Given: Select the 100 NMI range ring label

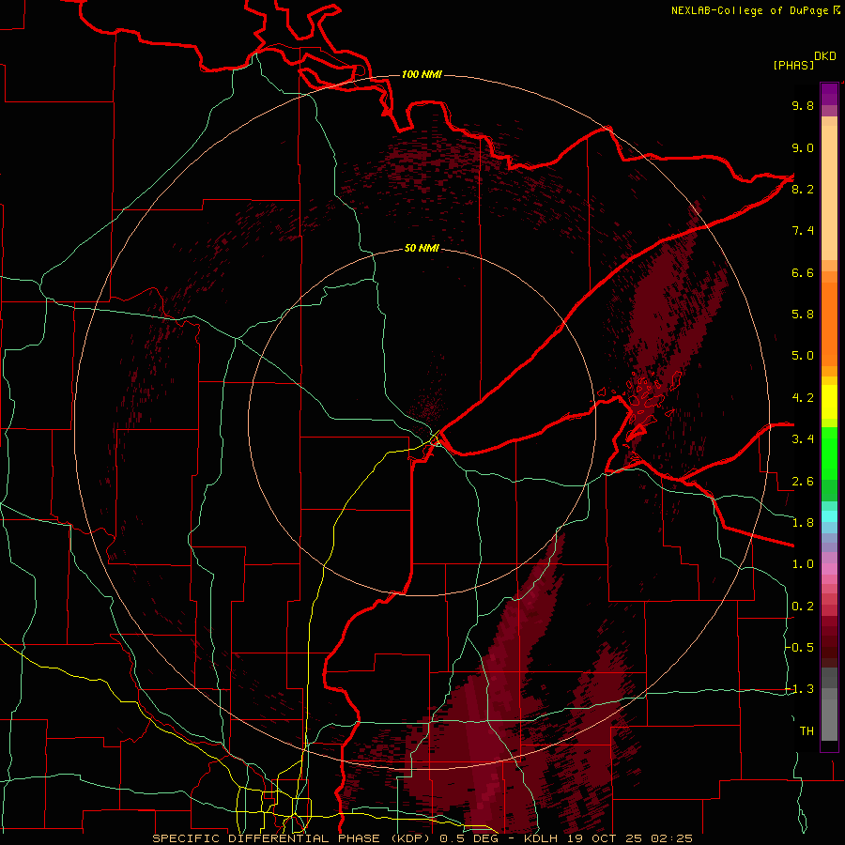Looking at the screenshot, I should pos(422,74).
